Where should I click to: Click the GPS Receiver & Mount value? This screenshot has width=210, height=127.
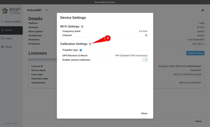tap(131, 55)
